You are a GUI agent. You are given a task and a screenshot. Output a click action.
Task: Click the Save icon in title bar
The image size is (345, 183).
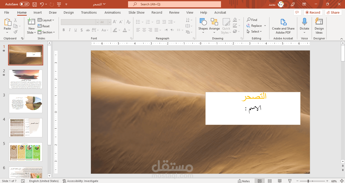tap(35, 4)
